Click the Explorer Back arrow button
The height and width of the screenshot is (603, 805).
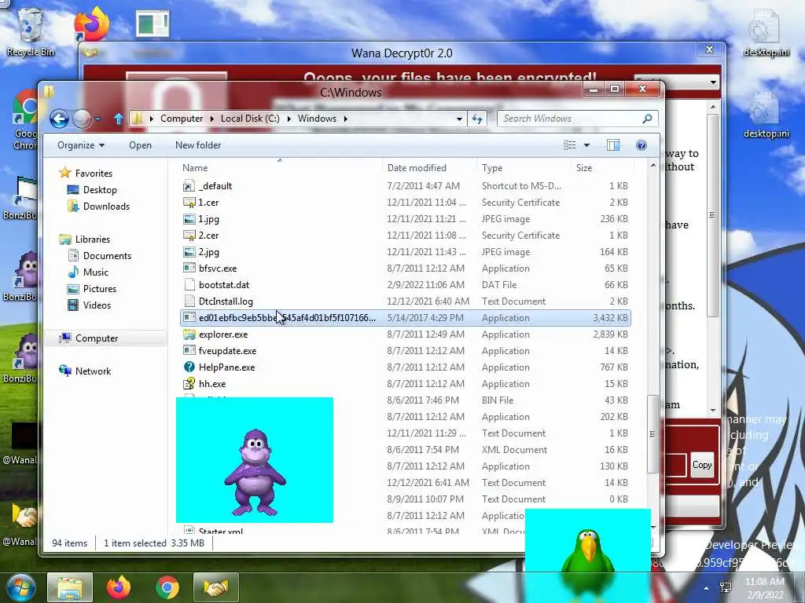59,119
